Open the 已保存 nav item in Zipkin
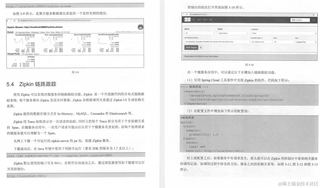This screenshot has width=320, height=188. (x=205, y=20)
